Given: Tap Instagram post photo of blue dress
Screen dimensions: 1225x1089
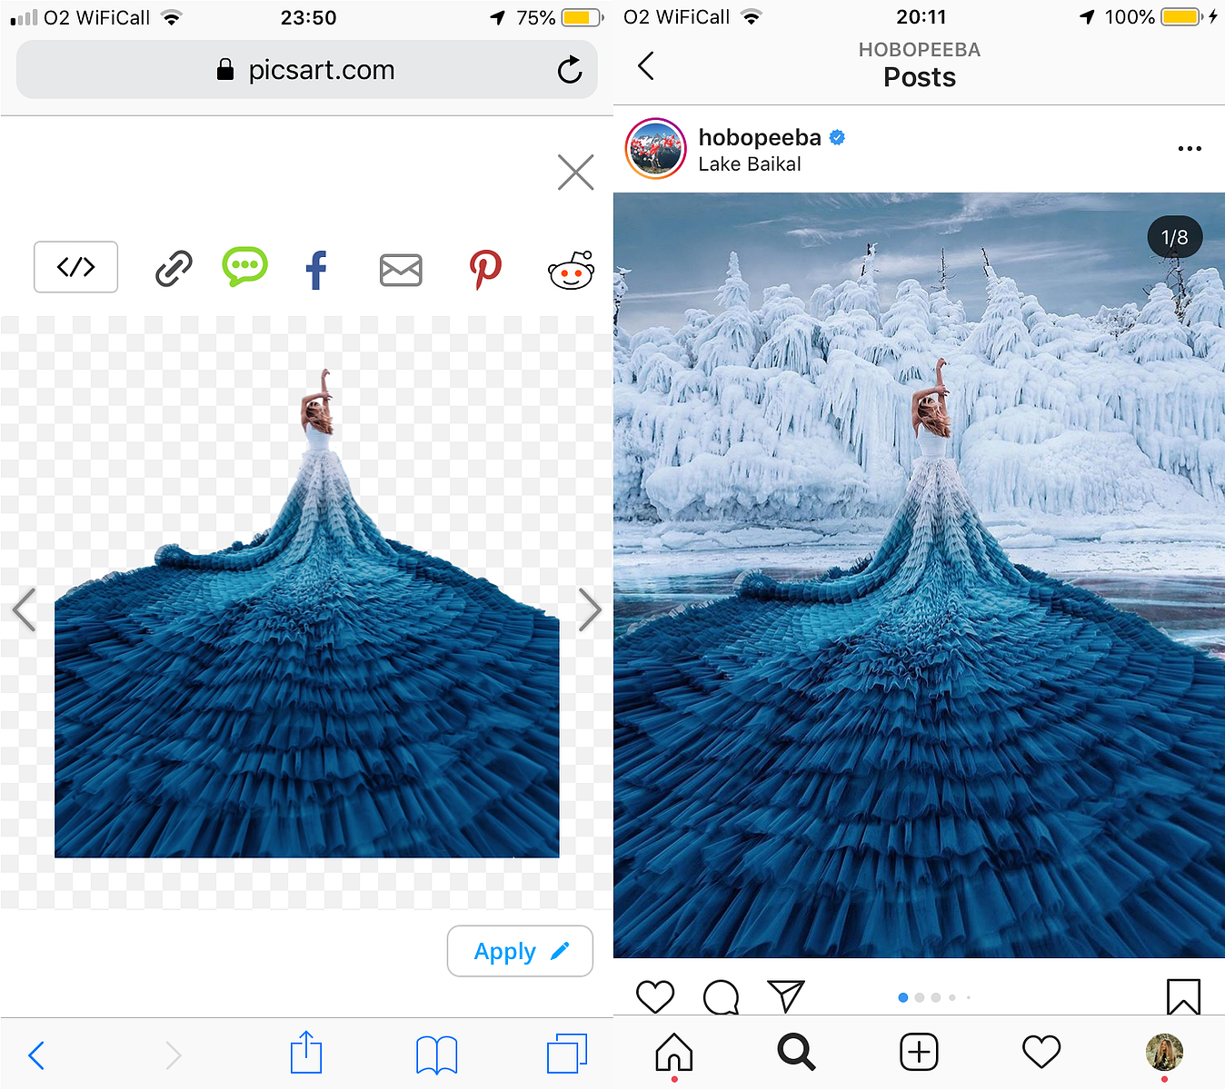Looking at the screenshot, I should [x=919, y=575].
